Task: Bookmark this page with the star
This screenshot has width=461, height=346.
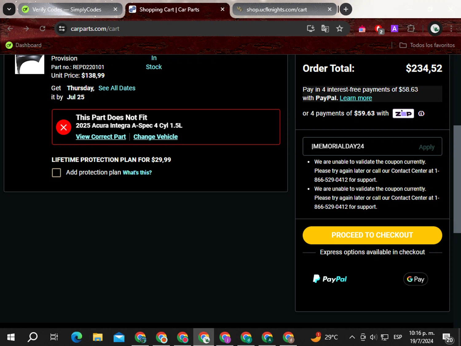Action: coord(340,29)
